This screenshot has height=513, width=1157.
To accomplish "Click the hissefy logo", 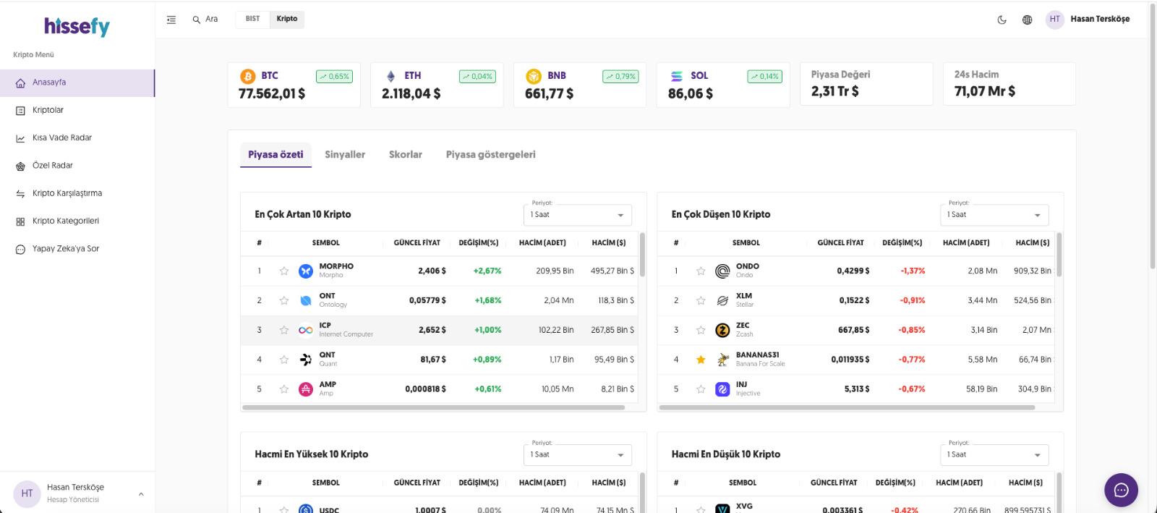I will 77,27.
